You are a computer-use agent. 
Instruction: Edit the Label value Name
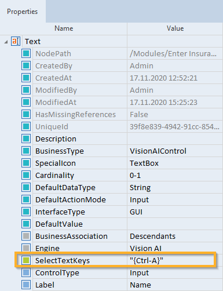[x=175, y=285]
